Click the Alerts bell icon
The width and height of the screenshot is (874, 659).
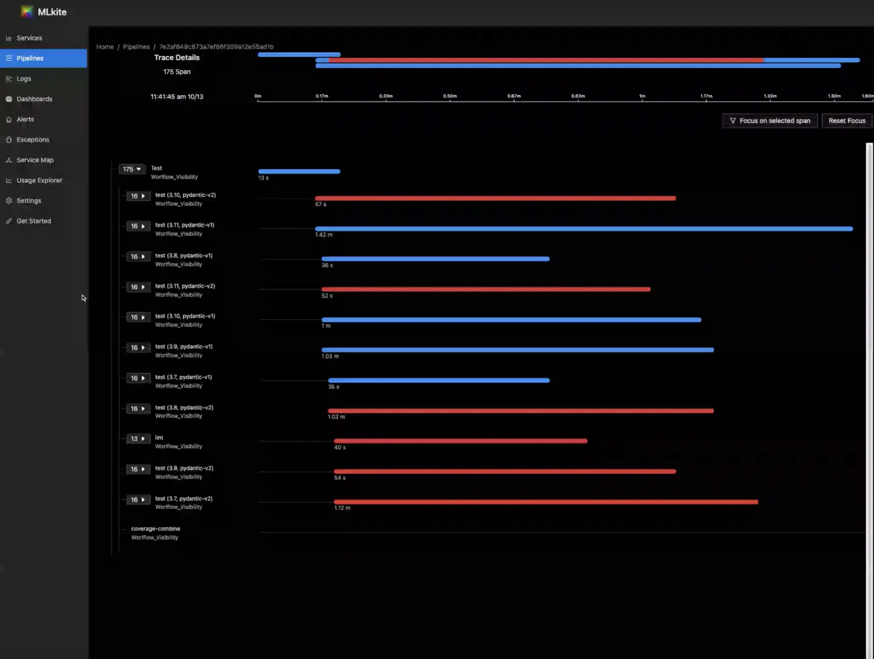coord(9,119)
